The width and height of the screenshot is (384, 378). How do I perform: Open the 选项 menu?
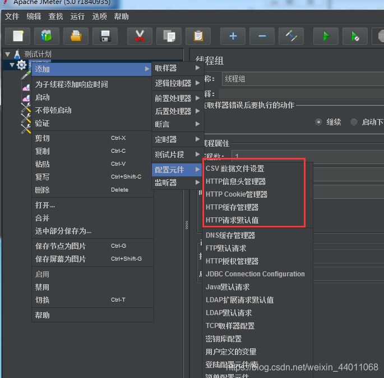(x=99, y=16)
